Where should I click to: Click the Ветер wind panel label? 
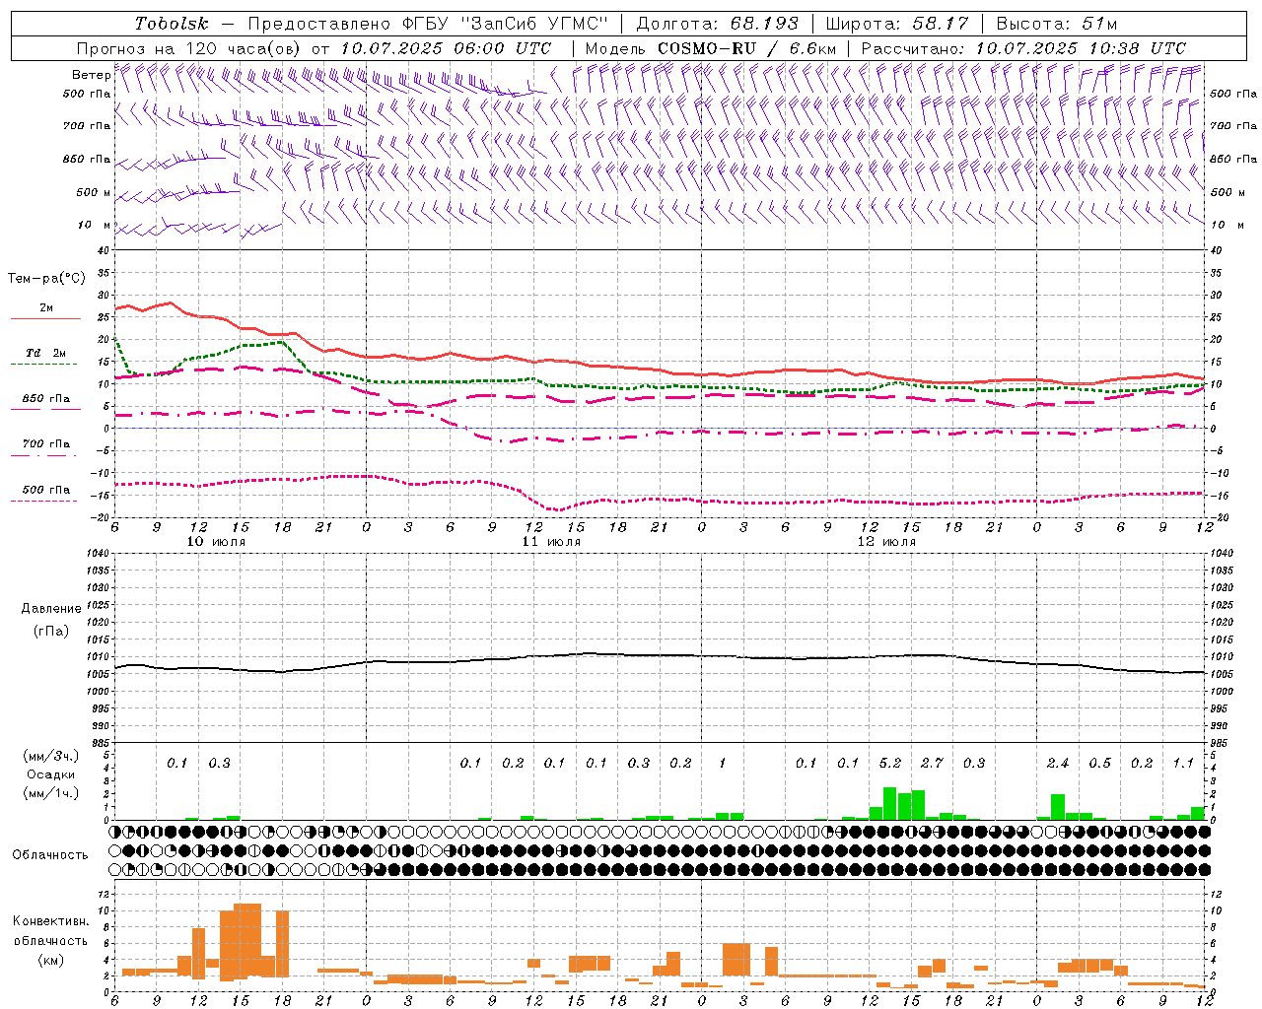tap(91, 75)
